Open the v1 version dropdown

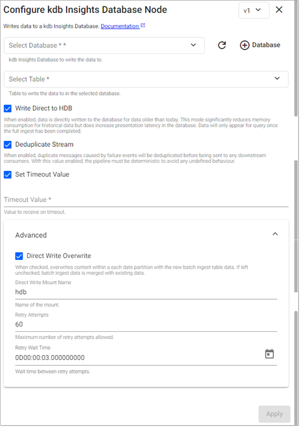click(254, 10)
